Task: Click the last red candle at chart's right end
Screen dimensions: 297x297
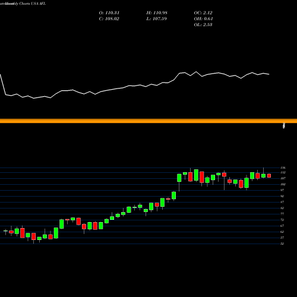Action: click(269, 176)
